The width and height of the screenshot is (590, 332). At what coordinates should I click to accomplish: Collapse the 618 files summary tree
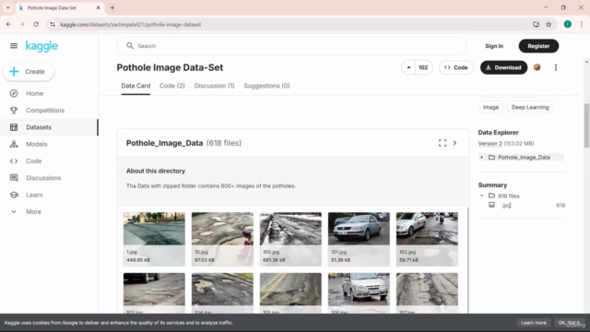(x=481, y=196)
